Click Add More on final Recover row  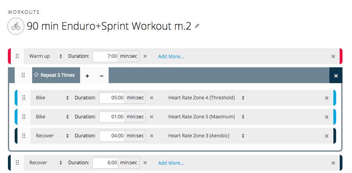tap(171, 163)
